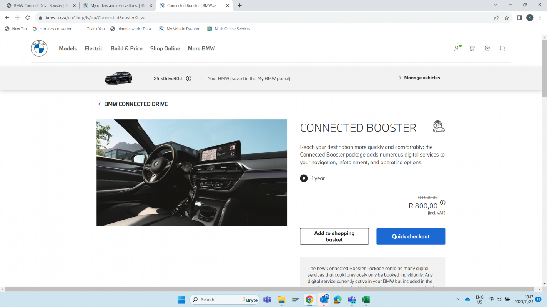
Task: Click the BMW interior product image
Action: 192,173
